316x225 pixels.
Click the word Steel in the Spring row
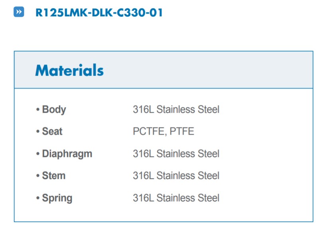click(209, 198)
